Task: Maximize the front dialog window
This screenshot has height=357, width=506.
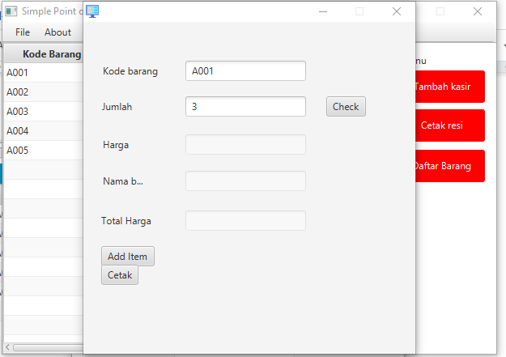Action: click(359, 11)
